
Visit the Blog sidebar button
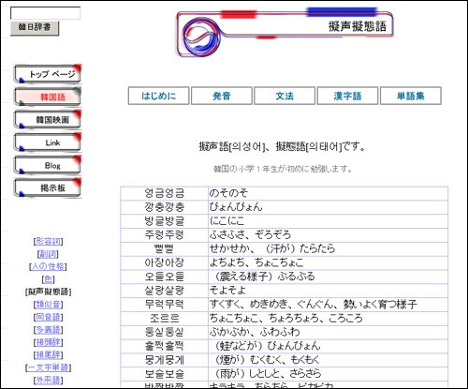(48, 165)
